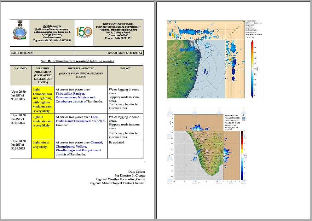The width and height of the screenshot is (312, 221).
Task: Click 'Kancheepuram, Nilgiris and' district text
Action: tap(75, 98)
